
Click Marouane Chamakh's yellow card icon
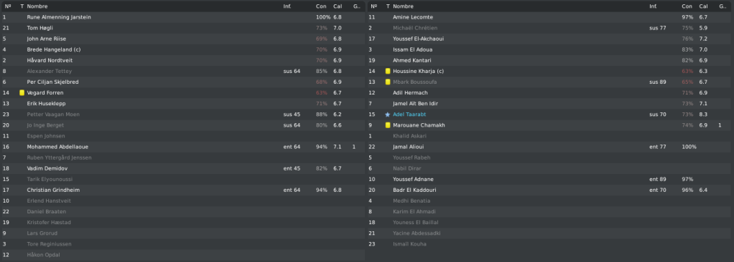pos(388,125)
